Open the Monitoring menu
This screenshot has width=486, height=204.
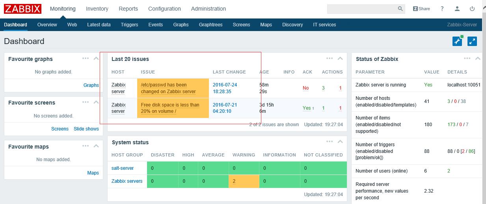63,9
